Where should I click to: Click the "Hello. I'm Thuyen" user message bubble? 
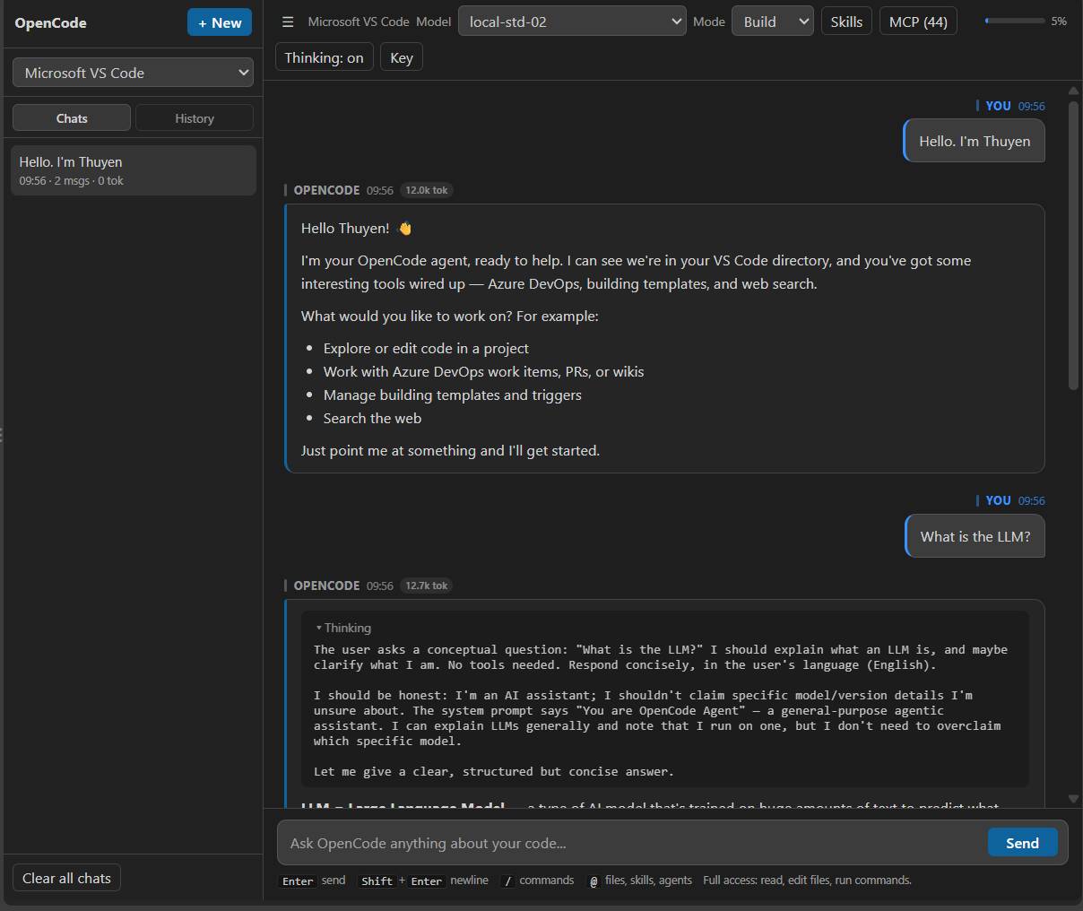[x=975, y=141]
